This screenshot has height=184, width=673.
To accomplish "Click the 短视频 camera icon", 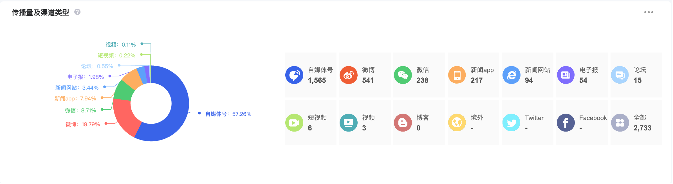I will pos(294,123).
